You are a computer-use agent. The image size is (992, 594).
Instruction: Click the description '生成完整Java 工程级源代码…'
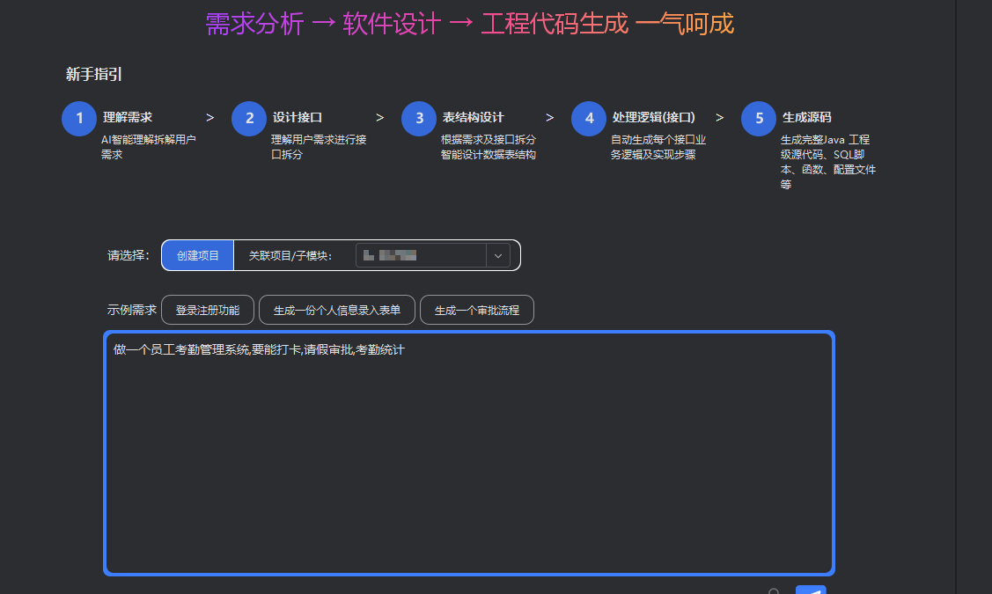(828, 162)
